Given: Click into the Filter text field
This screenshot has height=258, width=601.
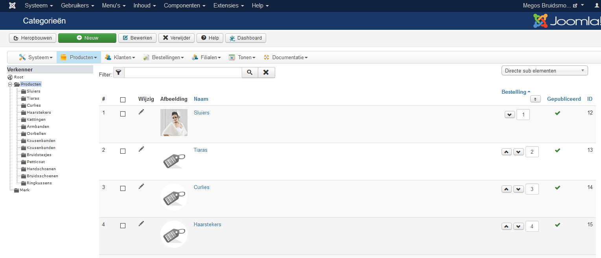Looking at the screenshot, I should tap(183, 73).
